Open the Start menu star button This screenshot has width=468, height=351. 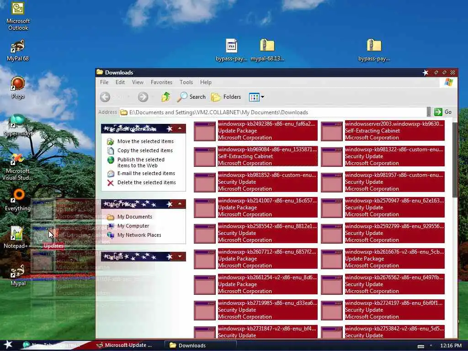(8, 345)
